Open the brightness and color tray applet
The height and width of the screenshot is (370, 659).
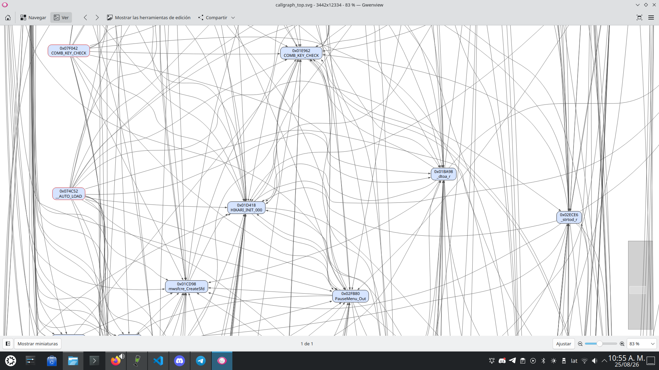click(x=554, y=361)
